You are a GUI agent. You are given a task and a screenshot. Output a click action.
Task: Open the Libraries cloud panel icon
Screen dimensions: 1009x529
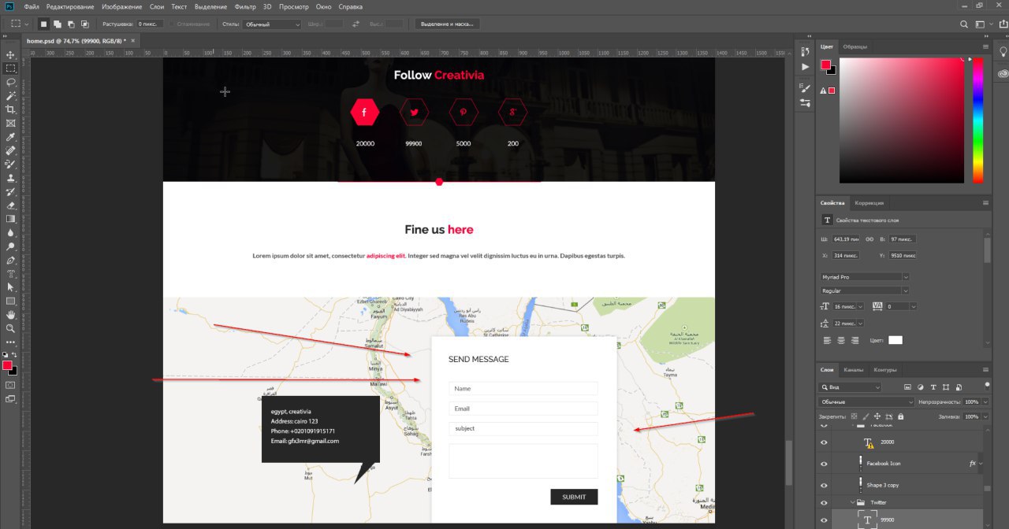coord(1003,74)
